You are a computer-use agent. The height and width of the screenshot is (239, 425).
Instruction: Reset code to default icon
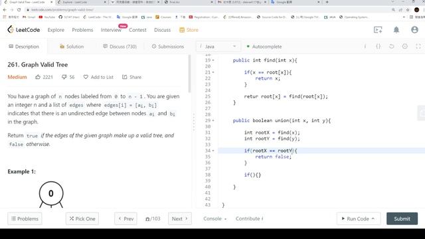(x=391, y=46)
